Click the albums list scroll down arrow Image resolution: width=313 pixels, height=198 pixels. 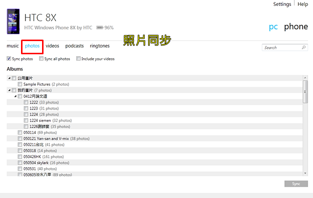tap(305, 173)
